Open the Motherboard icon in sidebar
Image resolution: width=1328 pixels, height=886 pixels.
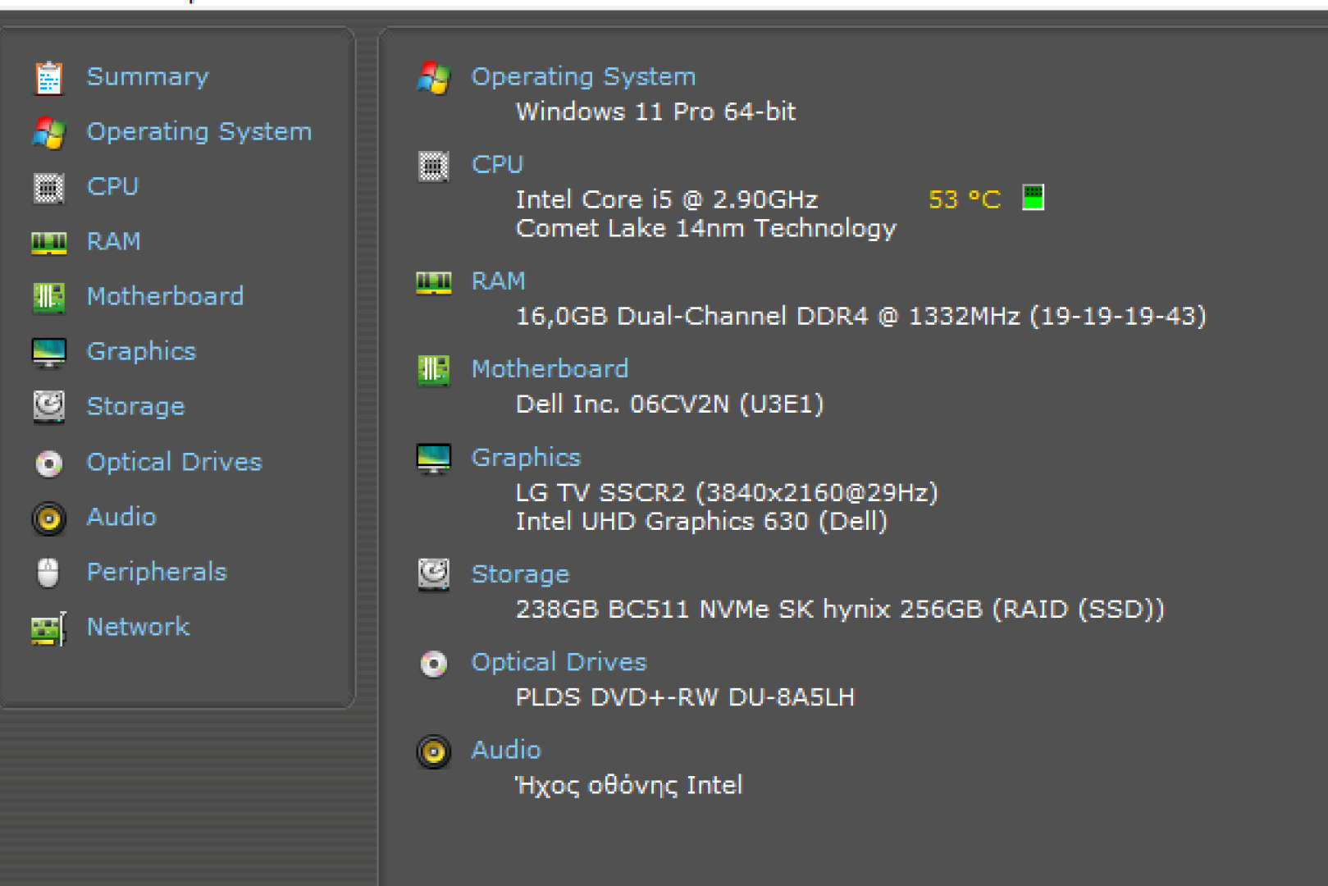[x=48, y=297]
